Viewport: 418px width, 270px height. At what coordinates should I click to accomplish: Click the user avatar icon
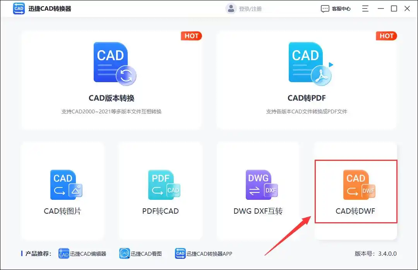click(231, 8)
